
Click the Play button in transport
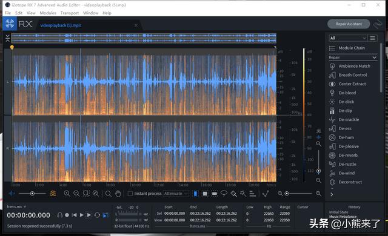[81, 215]
